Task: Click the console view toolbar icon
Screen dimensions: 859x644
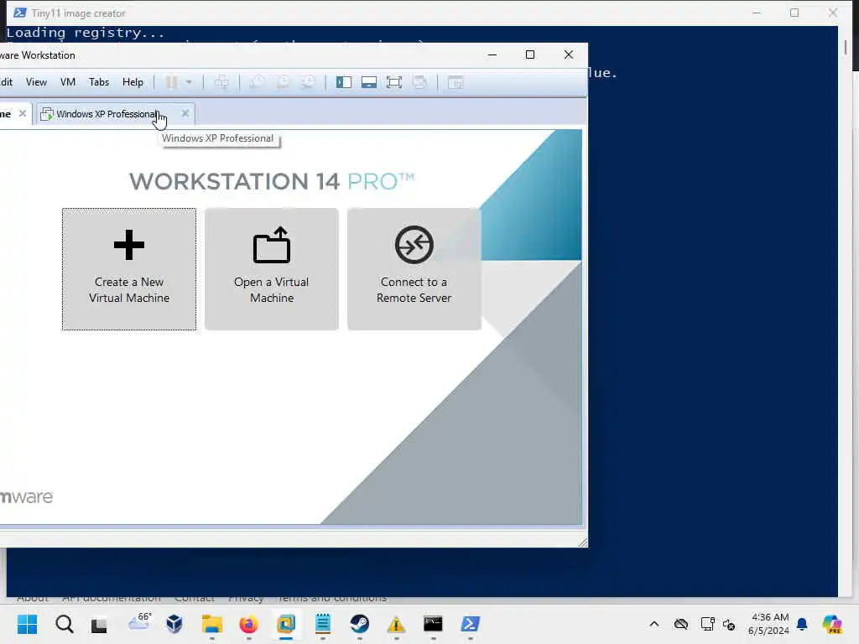Action: pos(456,82)
